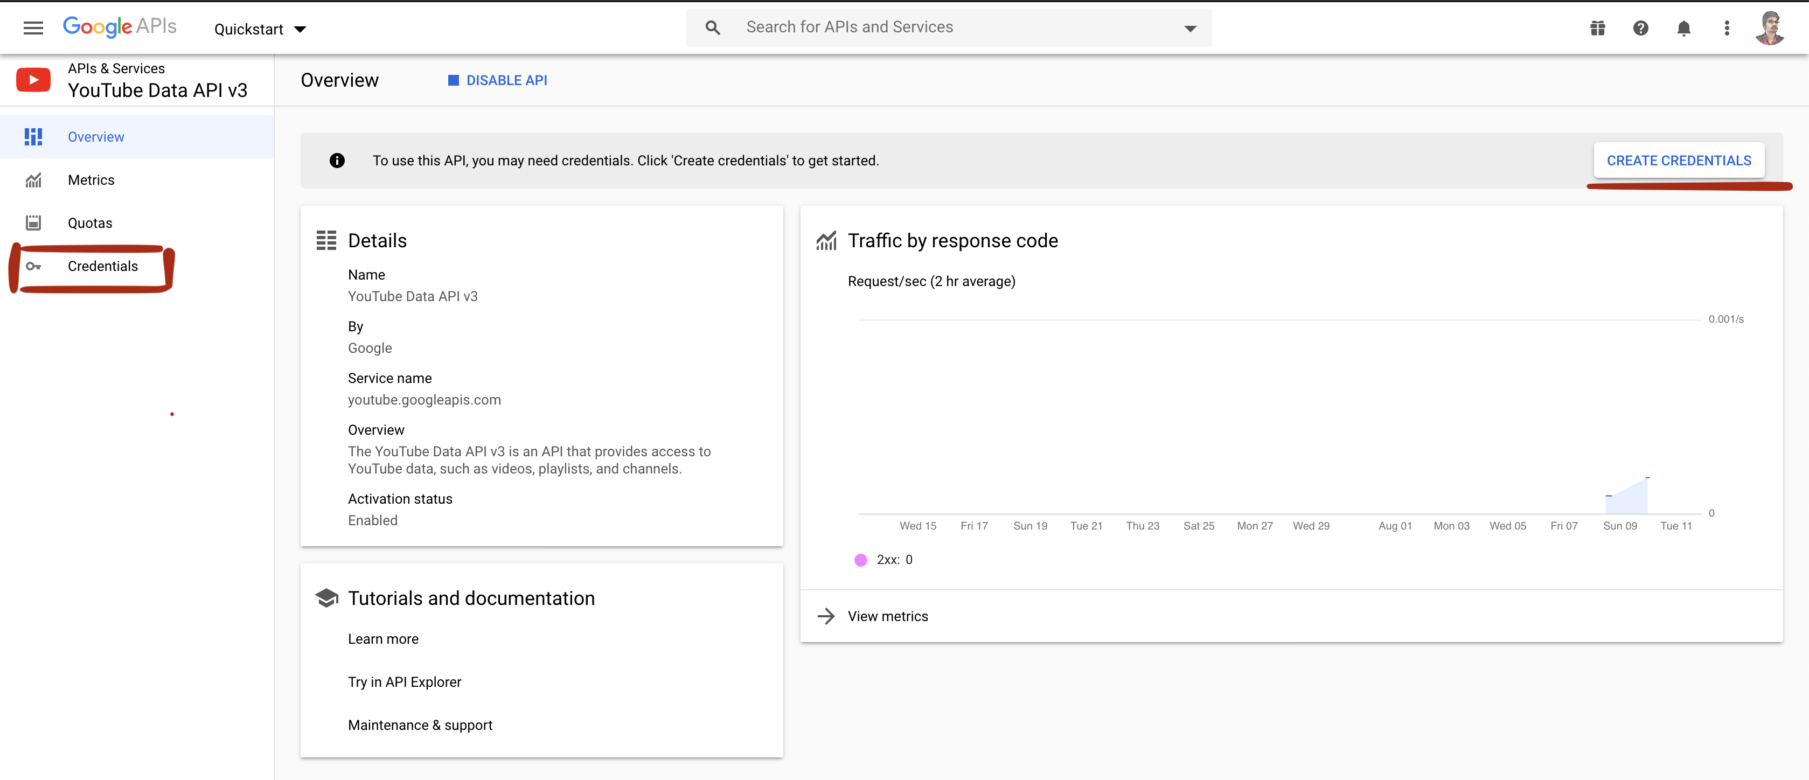
Task: Click the APIs & Services breadcrumb label
Action: pos(116,68)
